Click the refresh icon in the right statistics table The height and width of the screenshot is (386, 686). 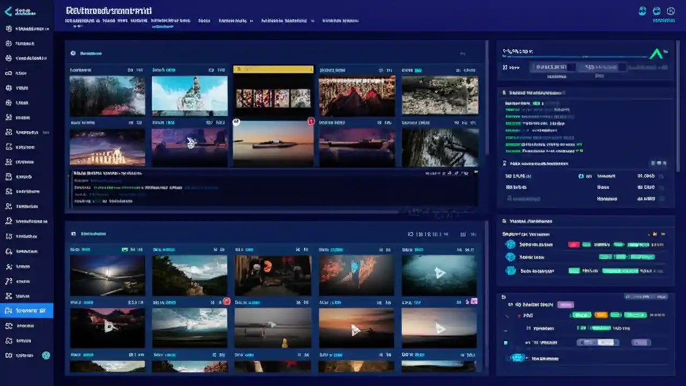point(580,176)
